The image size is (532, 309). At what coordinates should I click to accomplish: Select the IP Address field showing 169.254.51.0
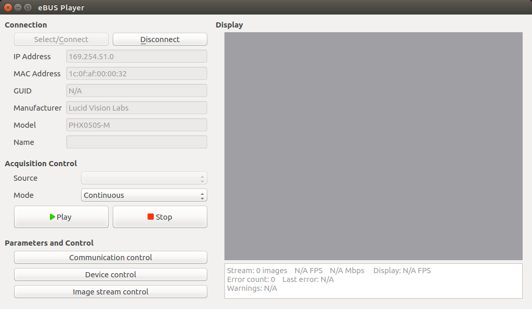click(x=136, y=56)
